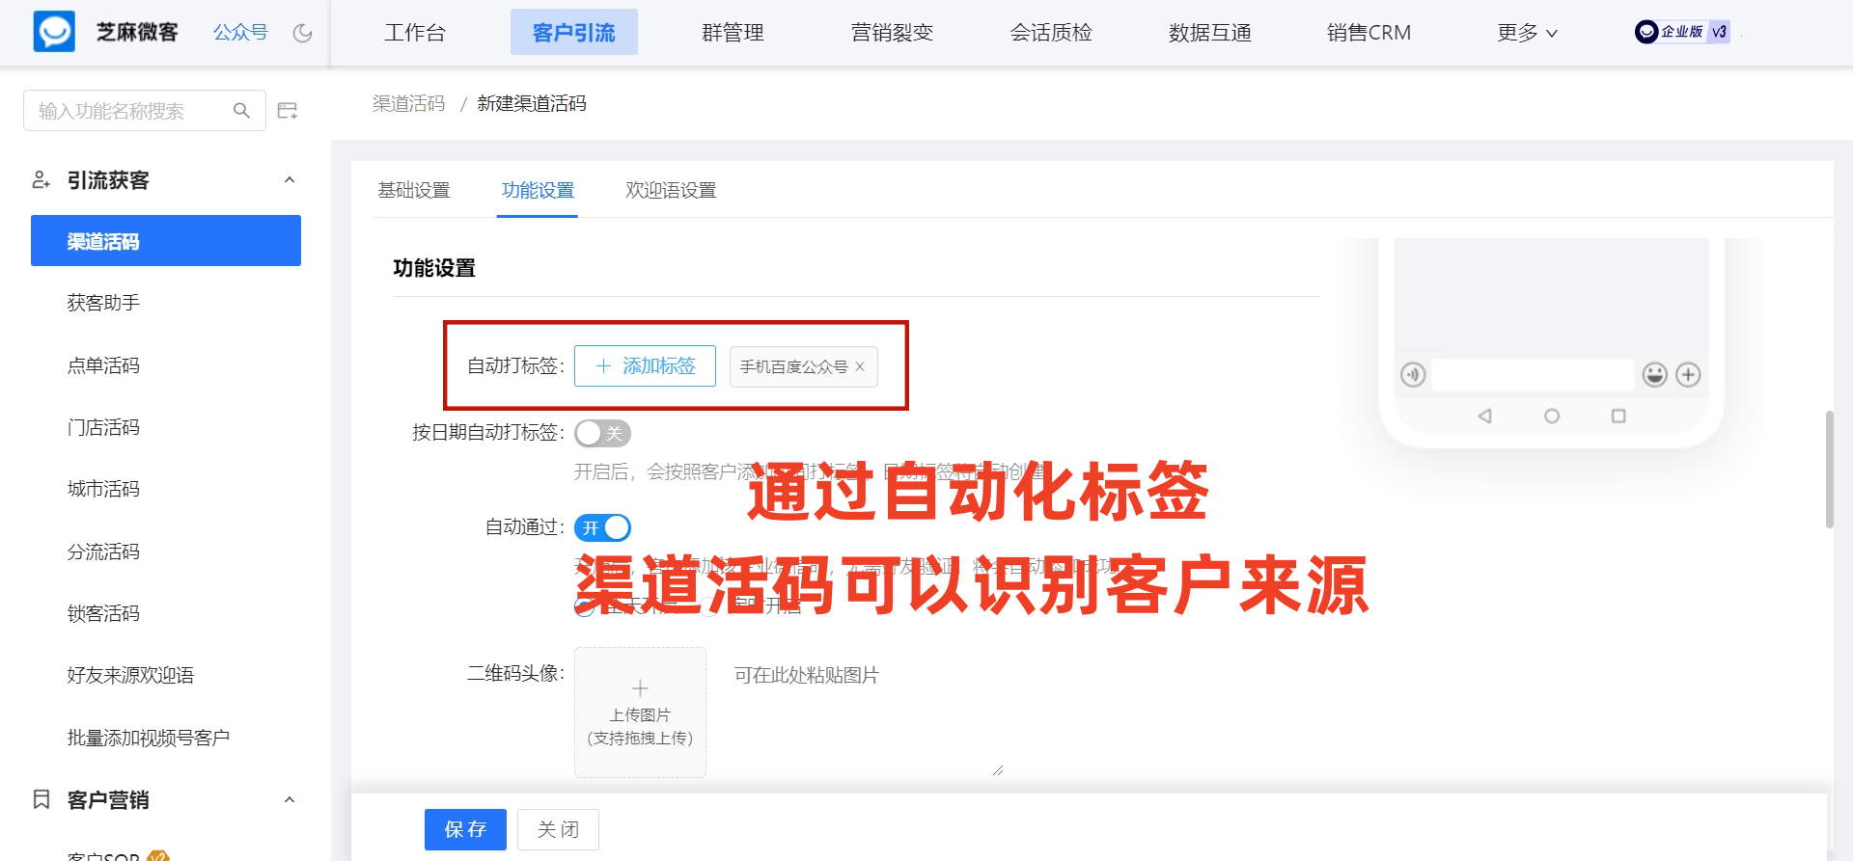Click the home circle in phone preview
Image resolution: width=1853 pixels, height=861 pixels.
[x=1552, y=417]
